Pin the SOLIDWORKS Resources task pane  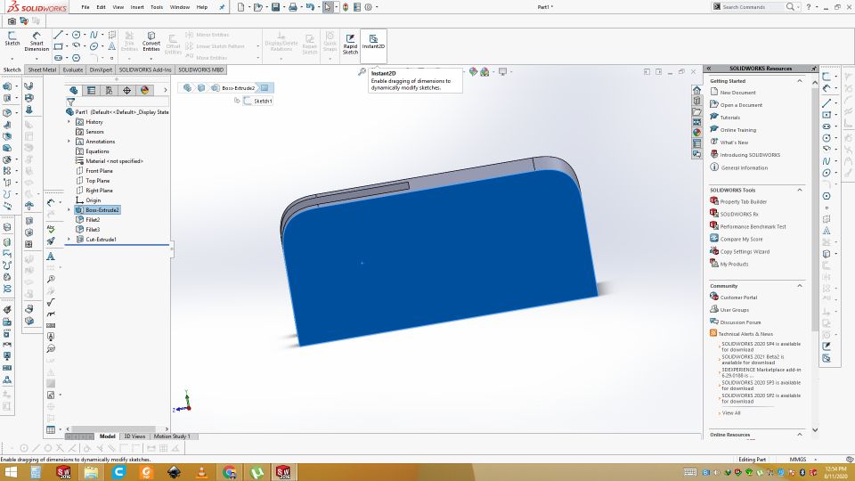(x=813, y=69)
